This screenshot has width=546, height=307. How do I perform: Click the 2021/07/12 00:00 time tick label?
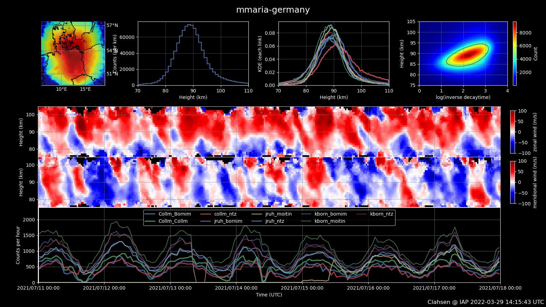(104, 288)
